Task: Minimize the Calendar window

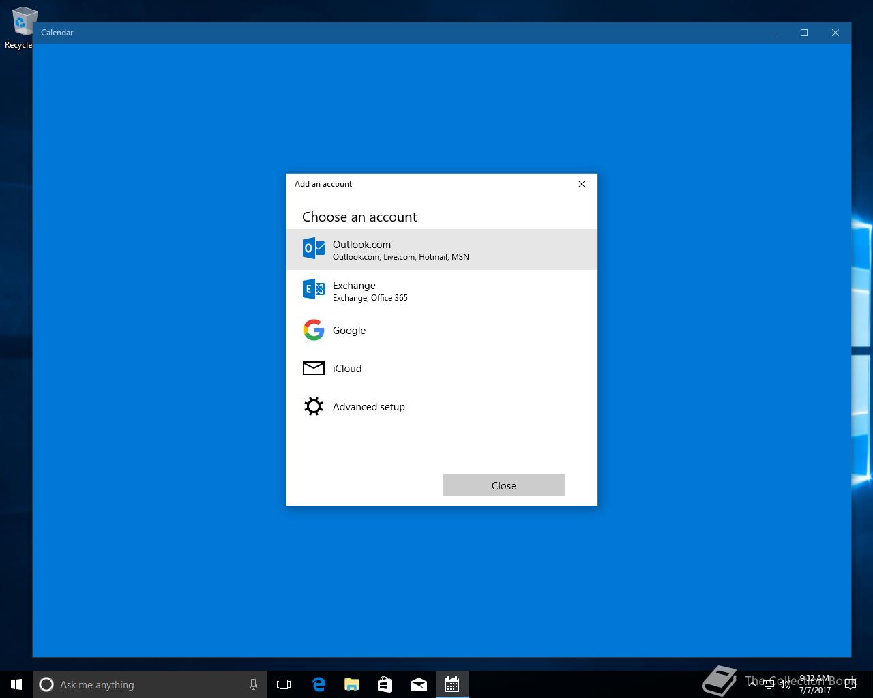Action: coord(773,33)
